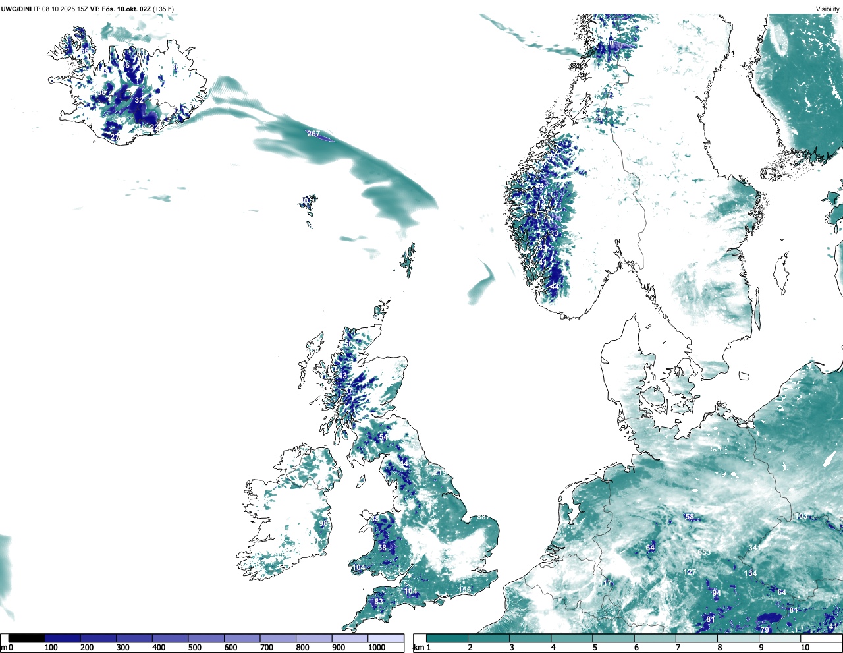Click the '387' value on England's east coast
The height and width of the screenshot is (653, 843).
point(483,517)
